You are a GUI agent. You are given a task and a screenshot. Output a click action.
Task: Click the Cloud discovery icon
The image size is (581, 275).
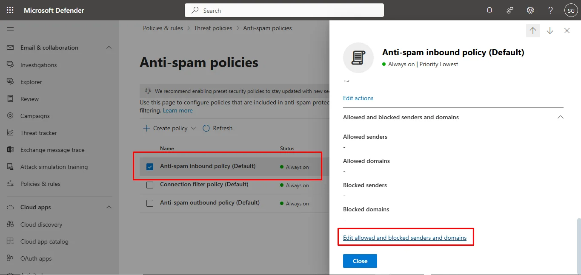tap(11, 224)
